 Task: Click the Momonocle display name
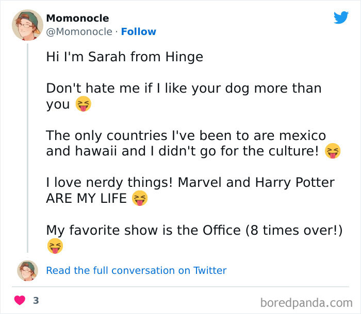point(77,19)
